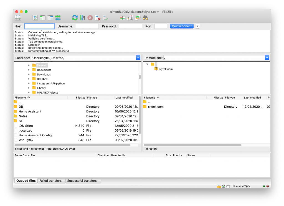Select the WP Siytek file
284x206 pixels.
pyautogui.click(x=76, y=140)
